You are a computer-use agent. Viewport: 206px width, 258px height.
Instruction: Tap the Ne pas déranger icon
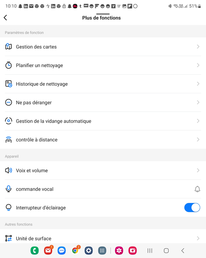tap(9, 102)
